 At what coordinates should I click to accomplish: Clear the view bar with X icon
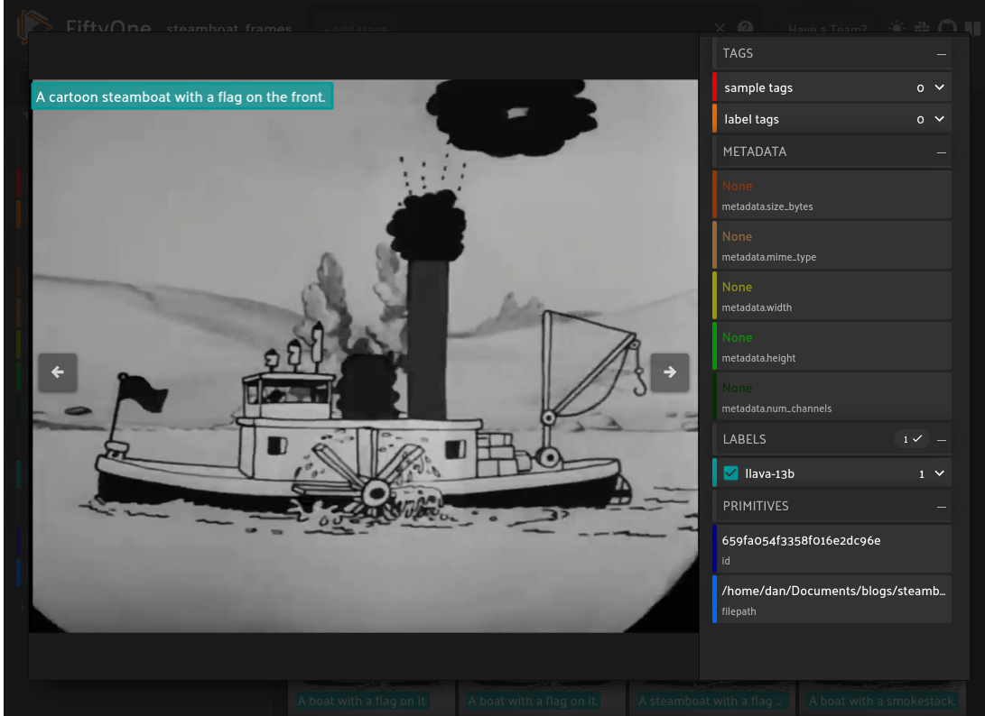[x=720, y=28]
